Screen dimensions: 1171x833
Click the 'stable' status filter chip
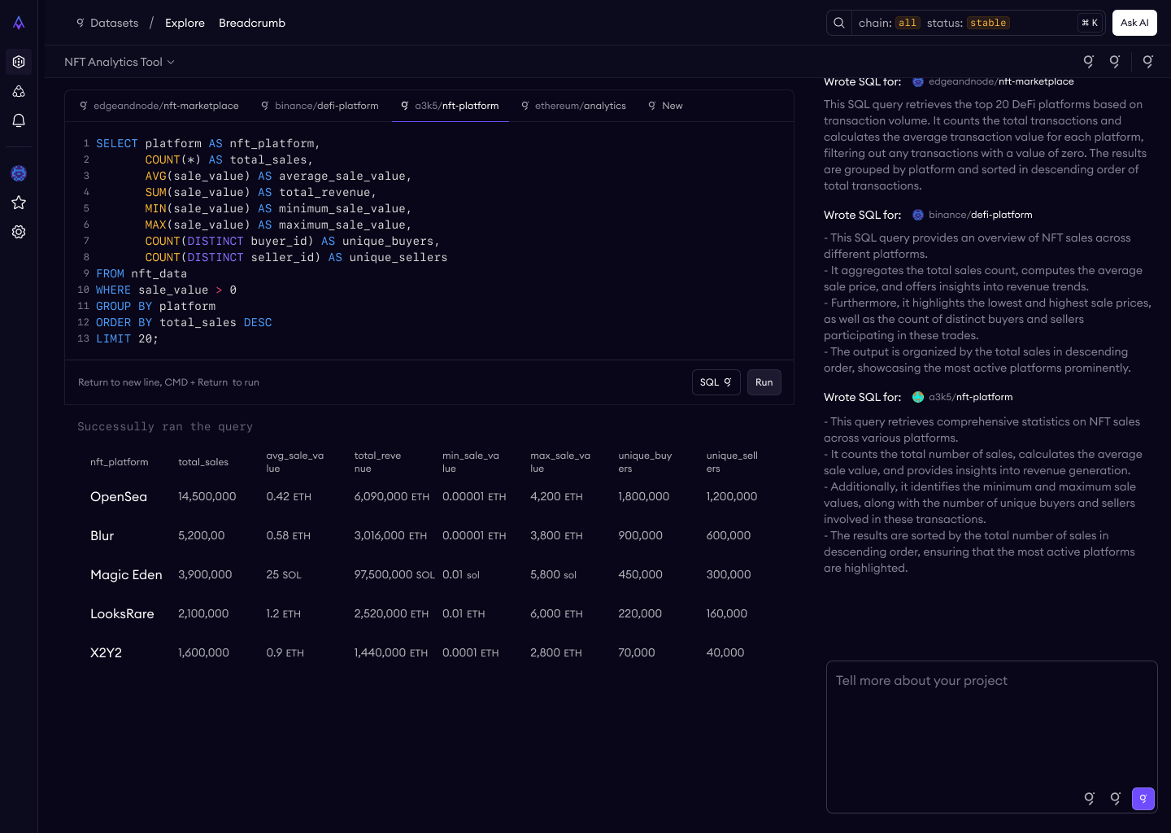(988, 23)
